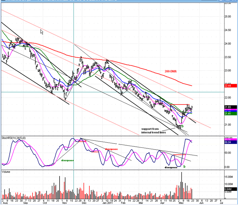Select the 6.64M volume value tag

230,189
